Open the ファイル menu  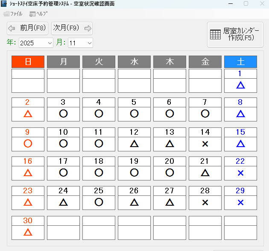coord(13,14)
